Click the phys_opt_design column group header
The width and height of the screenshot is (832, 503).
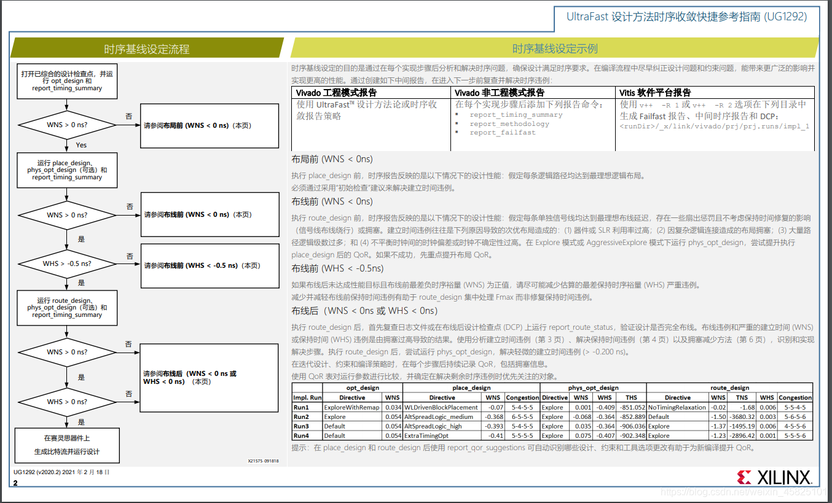pyautogui.click(x=593, y=388)
